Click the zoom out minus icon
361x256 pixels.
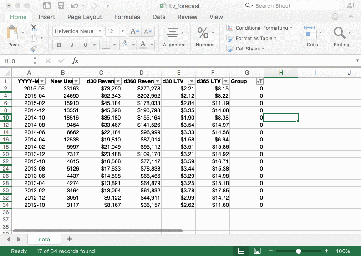(271, 251)
